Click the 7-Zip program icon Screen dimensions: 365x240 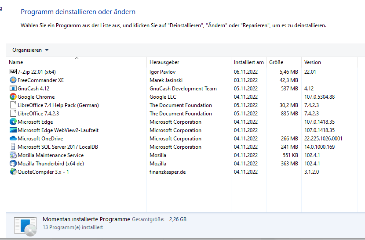coord(13,72)
